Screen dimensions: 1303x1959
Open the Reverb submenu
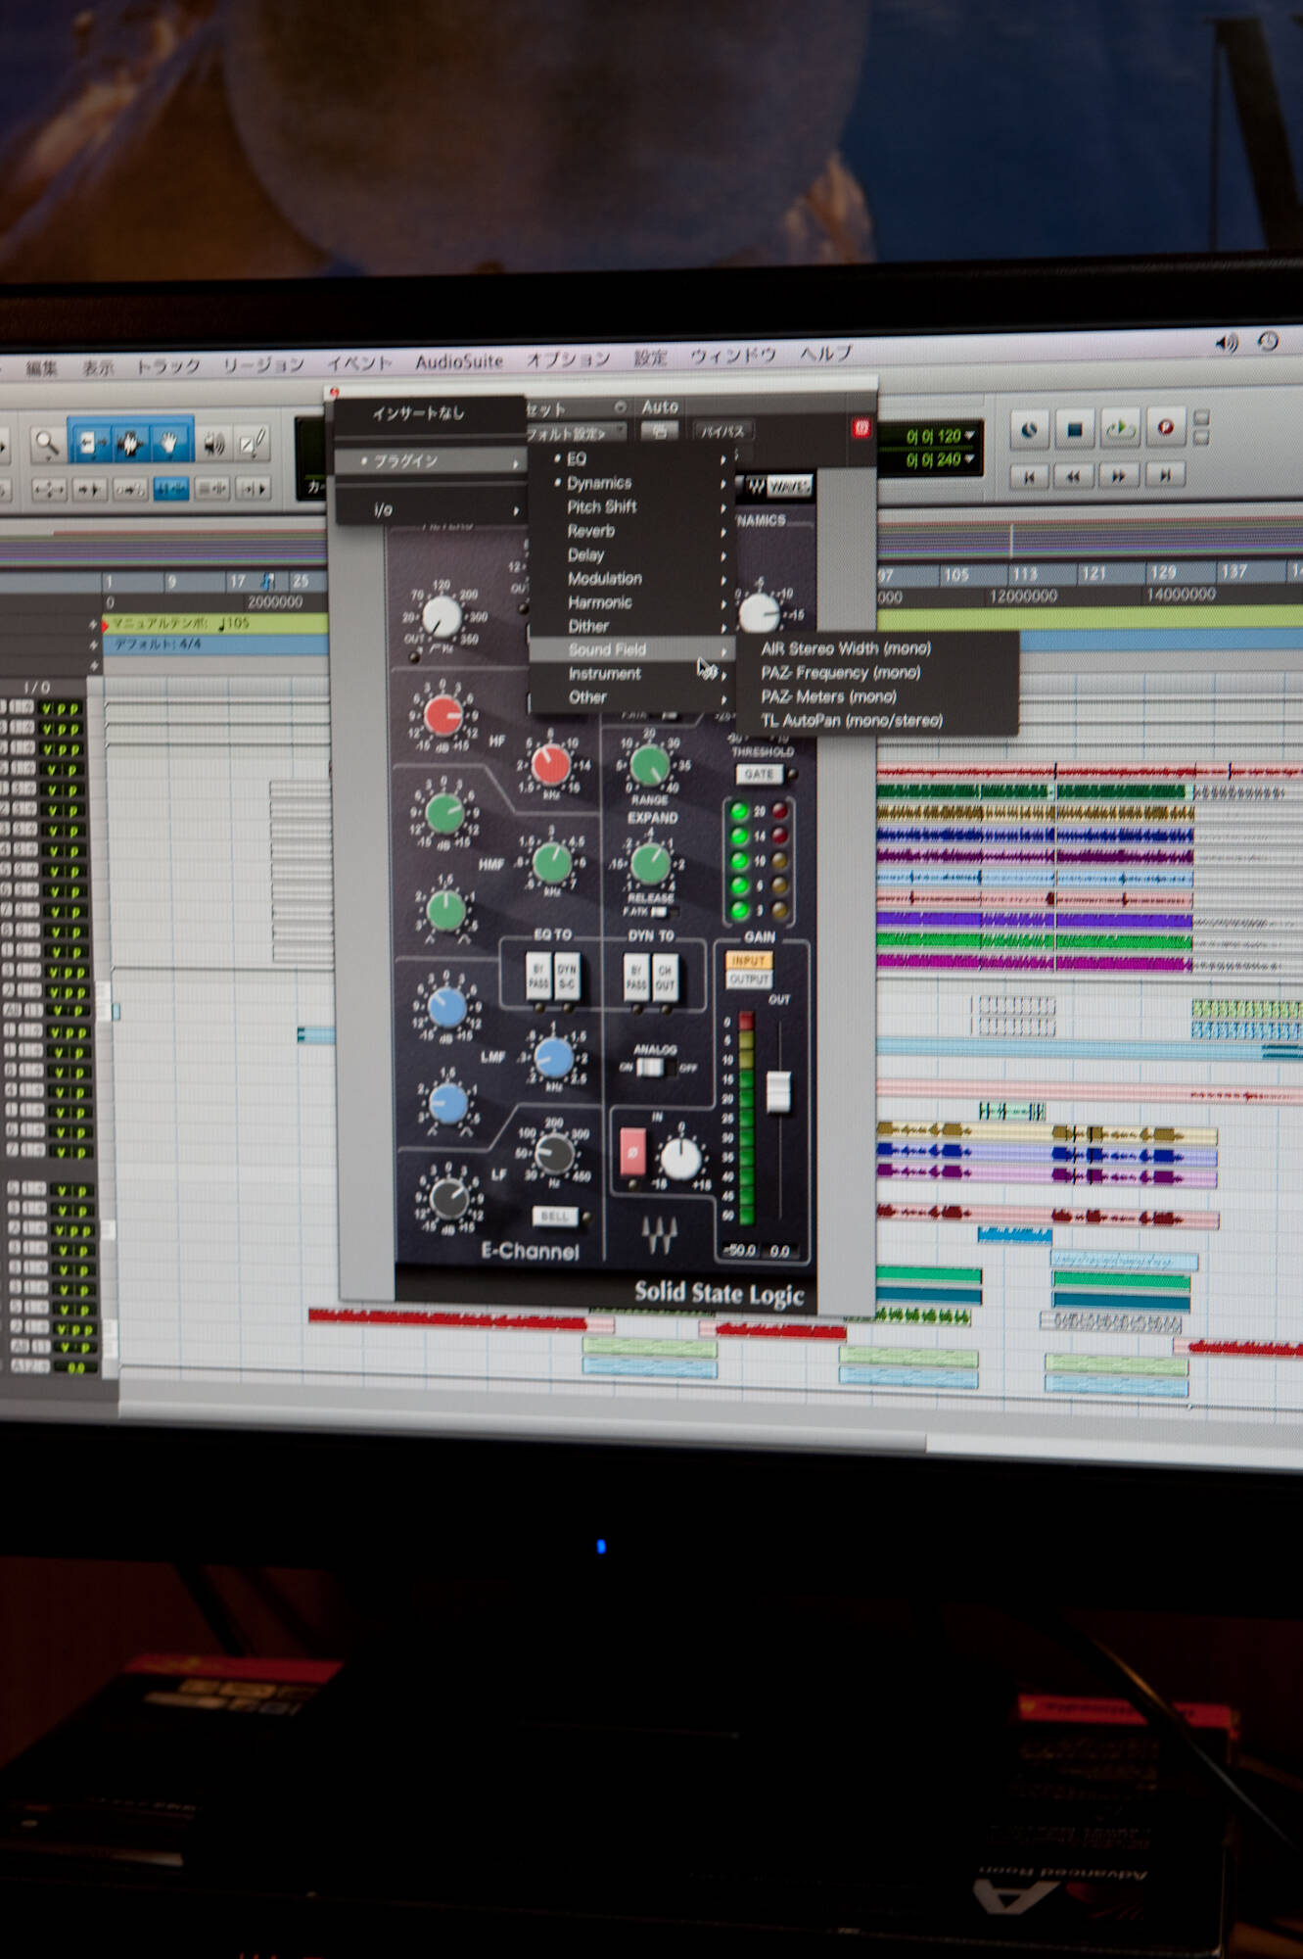coord(631,531)
